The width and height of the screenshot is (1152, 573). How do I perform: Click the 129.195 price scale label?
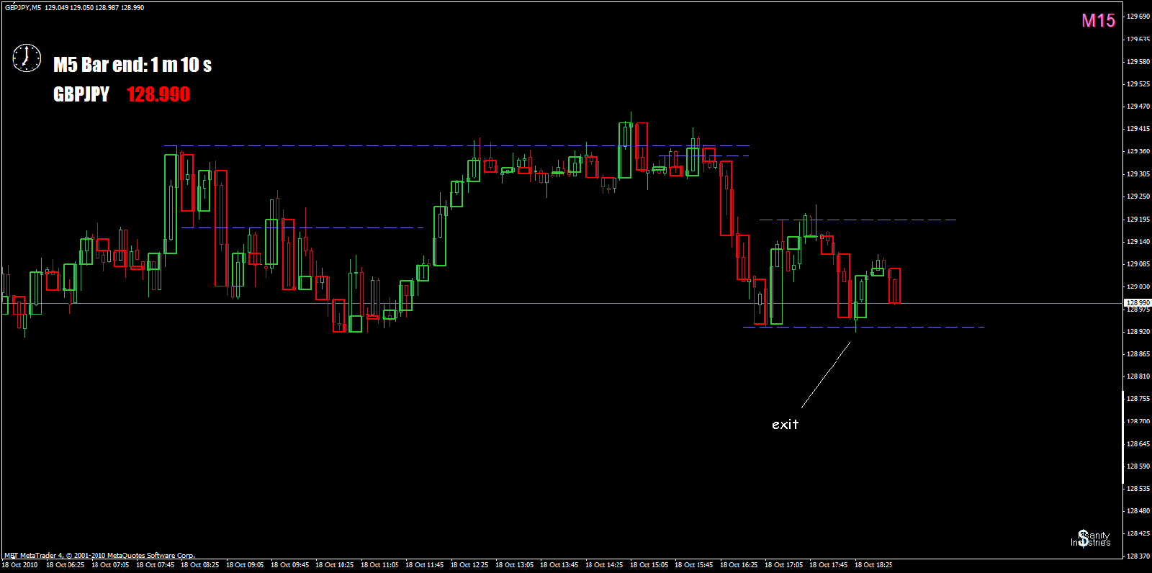pos(1138,219)
